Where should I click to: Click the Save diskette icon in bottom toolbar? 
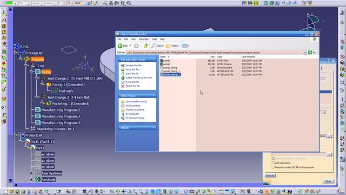(17, 192)
